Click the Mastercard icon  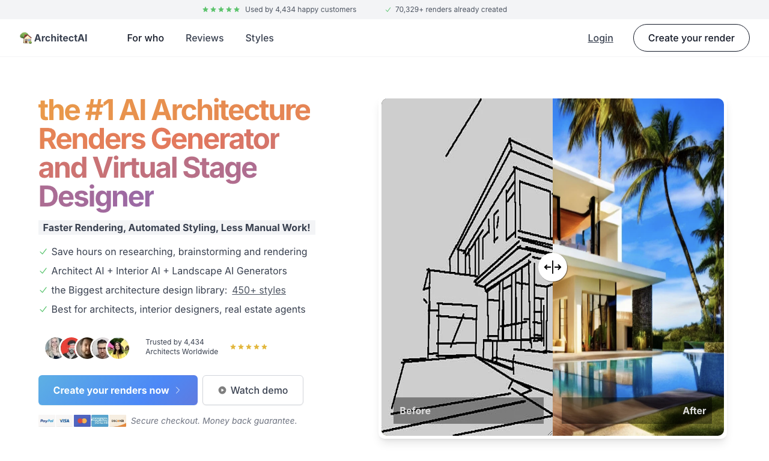pyautogui.click(x=82, y=421)
